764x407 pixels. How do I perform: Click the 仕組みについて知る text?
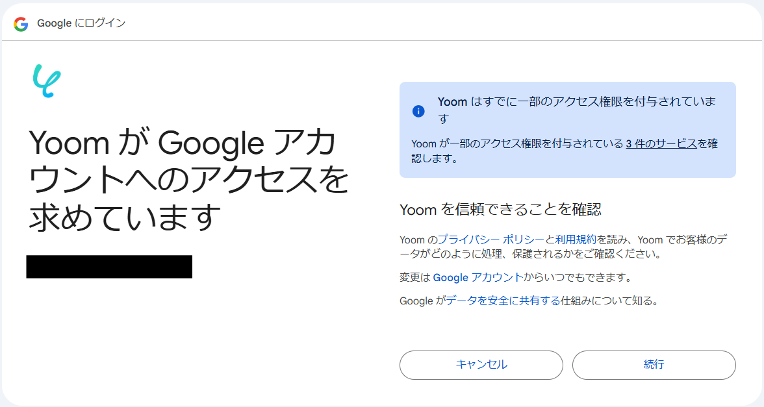[609, 301]
